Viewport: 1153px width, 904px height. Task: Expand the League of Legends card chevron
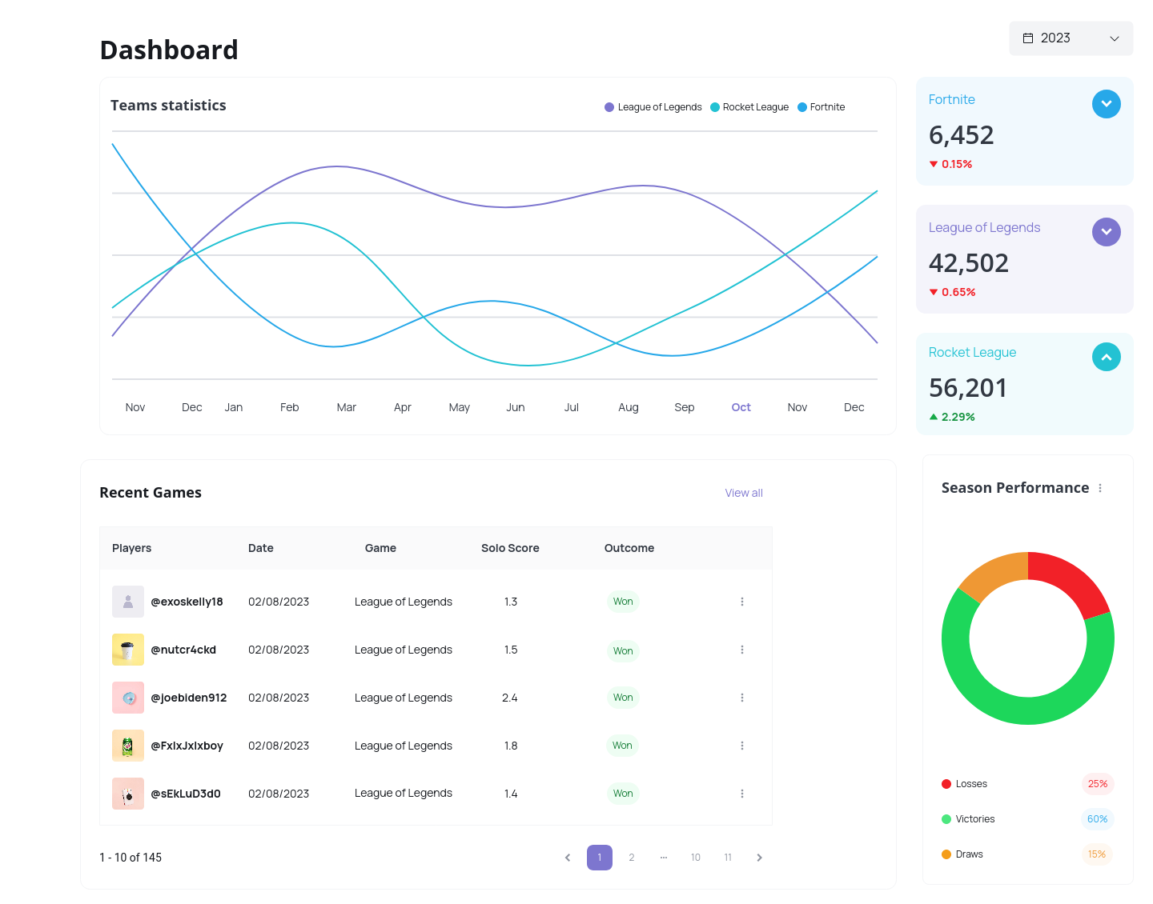[x=1106, y=232]
